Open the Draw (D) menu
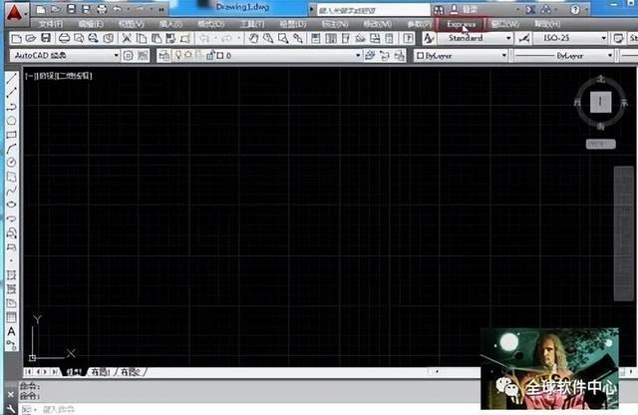 point(292,24)
